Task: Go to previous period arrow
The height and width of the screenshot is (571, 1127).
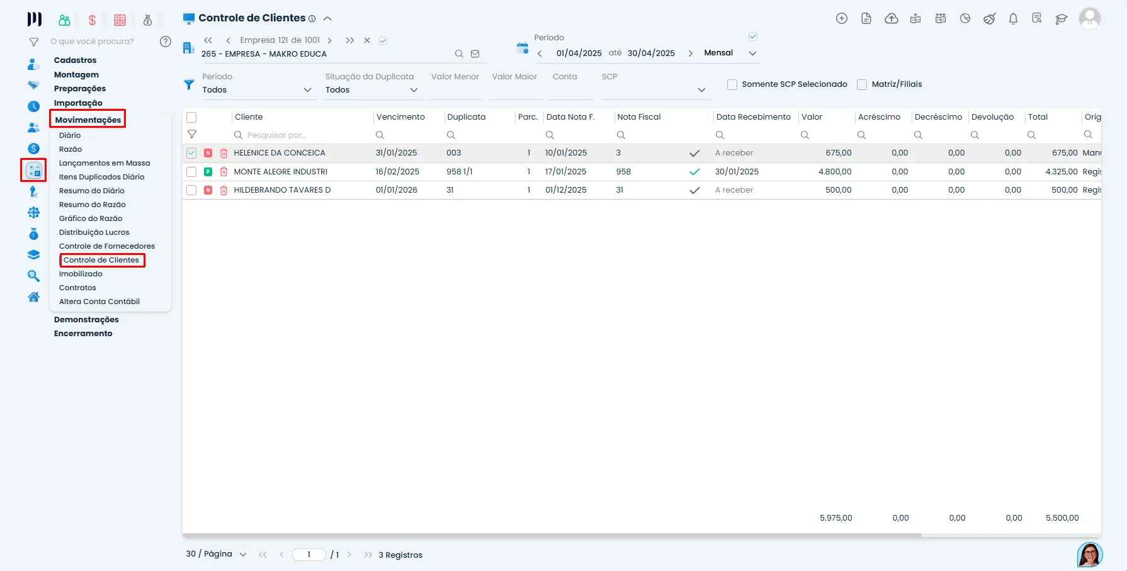Action: pyautogui.click(x=540, y=54)
